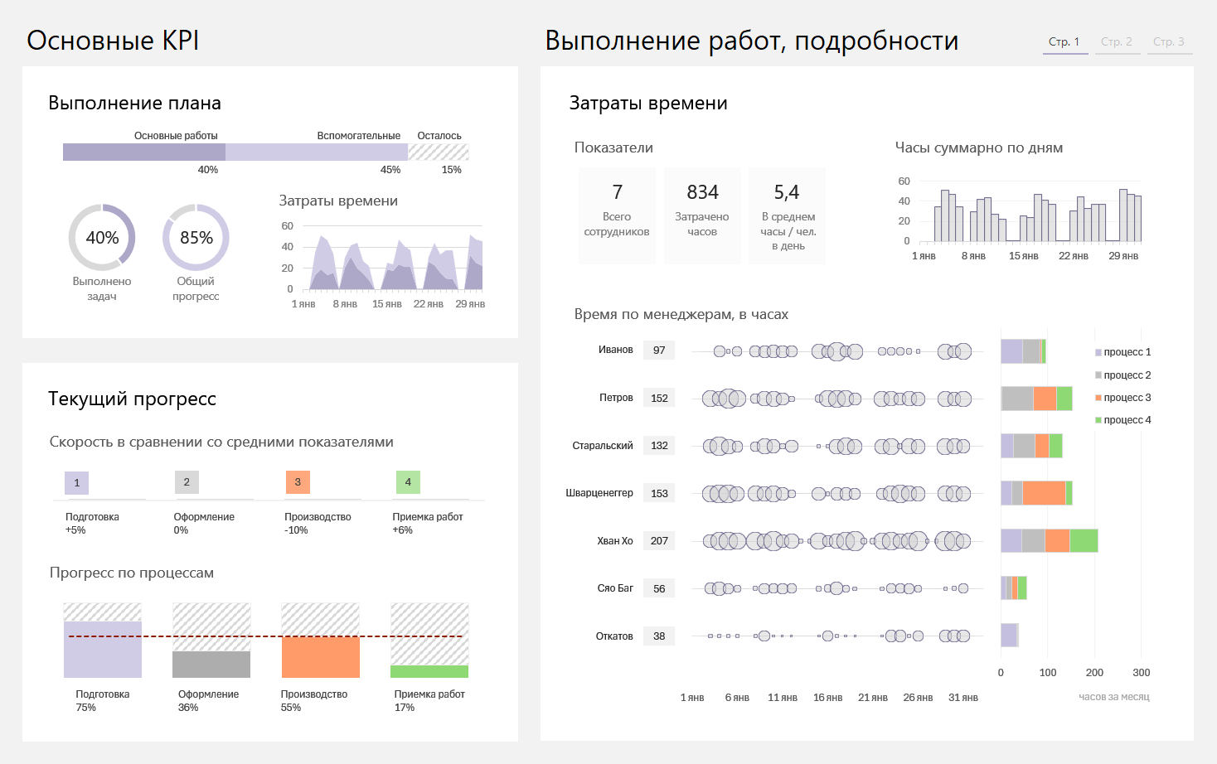Click the manager name Сяо Баг
This screenshot has width=1217, height=764.
pyautogui.click(x=615, y=588)
